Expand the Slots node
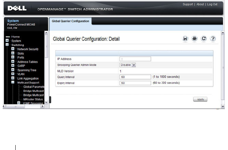 [13, 53]
